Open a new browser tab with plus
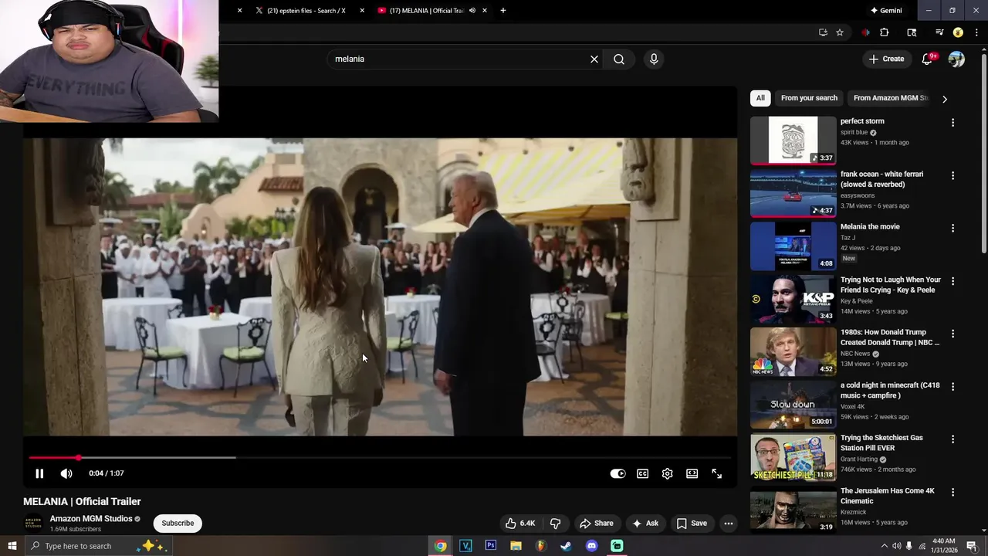988x556 pixels. point(503,11)
